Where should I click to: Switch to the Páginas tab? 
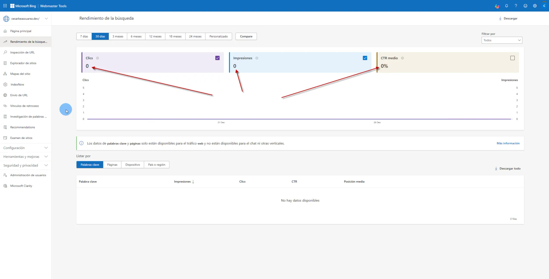112,165
